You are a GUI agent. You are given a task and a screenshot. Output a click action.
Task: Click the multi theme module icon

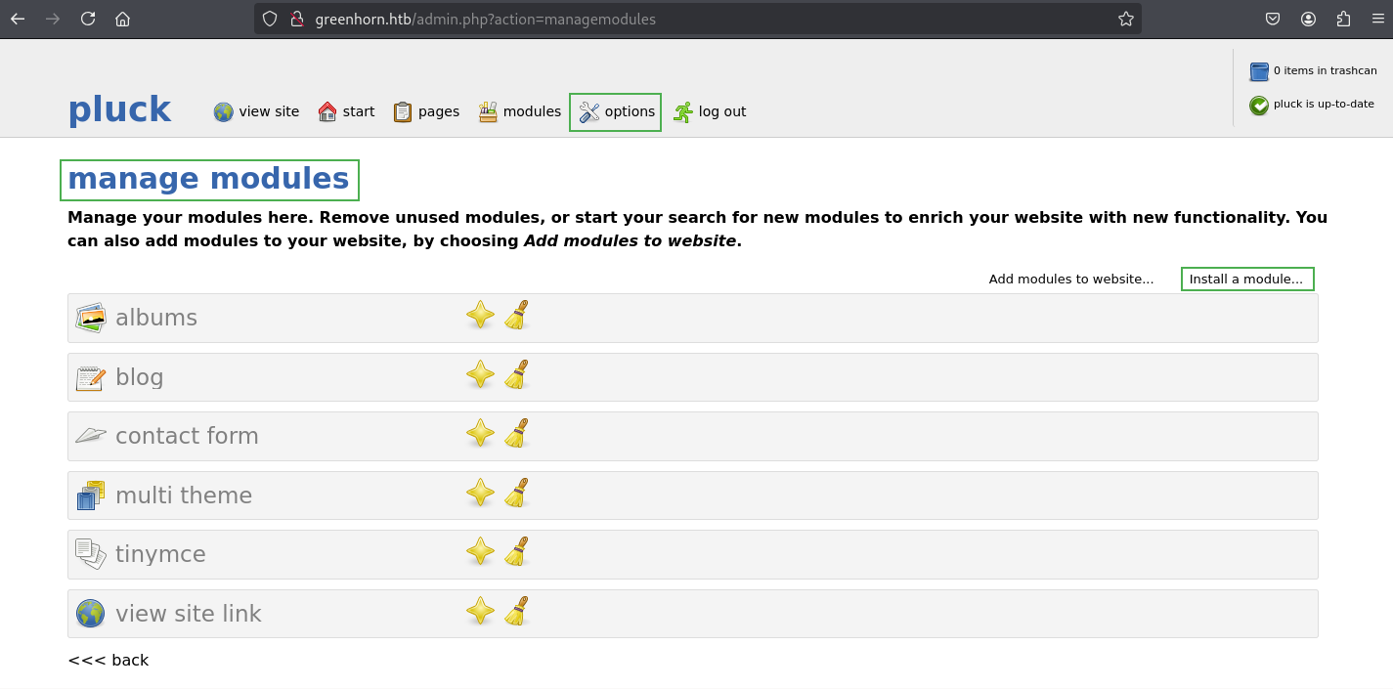pos(91,495)
